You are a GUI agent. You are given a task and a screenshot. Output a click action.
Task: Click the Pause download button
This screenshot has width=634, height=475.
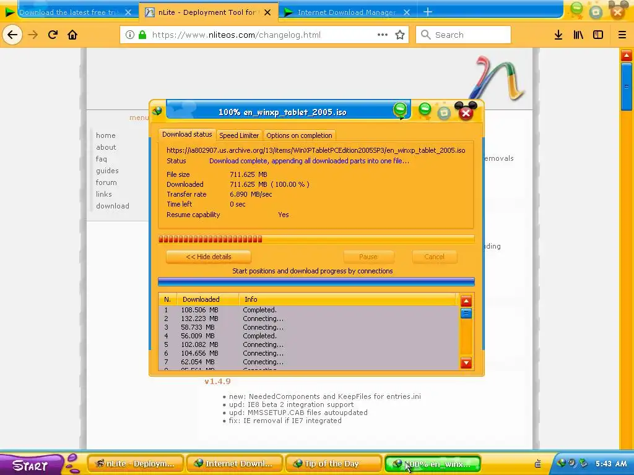(x=368, y=257)
